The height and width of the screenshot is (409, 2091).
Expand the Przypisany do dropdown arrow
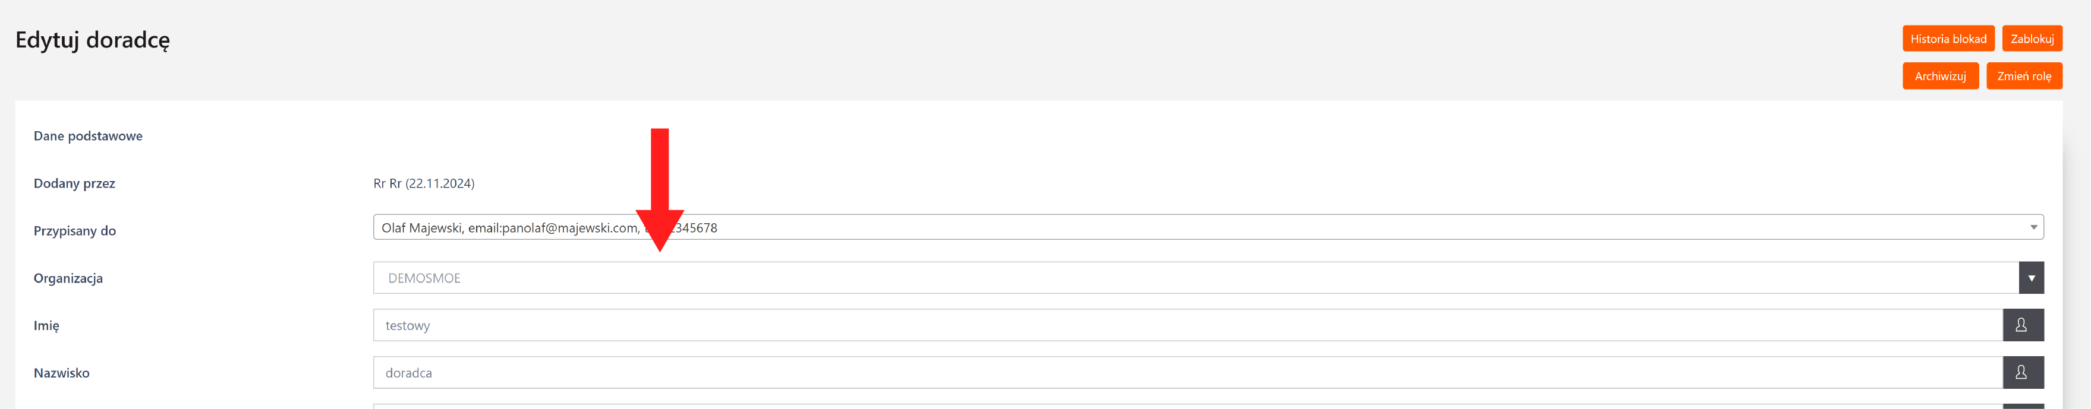click(x=2033, y=227)
